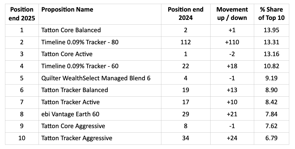Select Quilter WealthSelect Managed Blend 6

(x=96, y=78)
